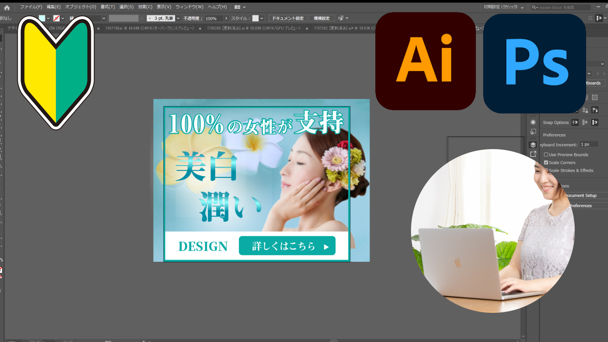Click the middle Snap Options icon
608x342 pixels.
584,122
